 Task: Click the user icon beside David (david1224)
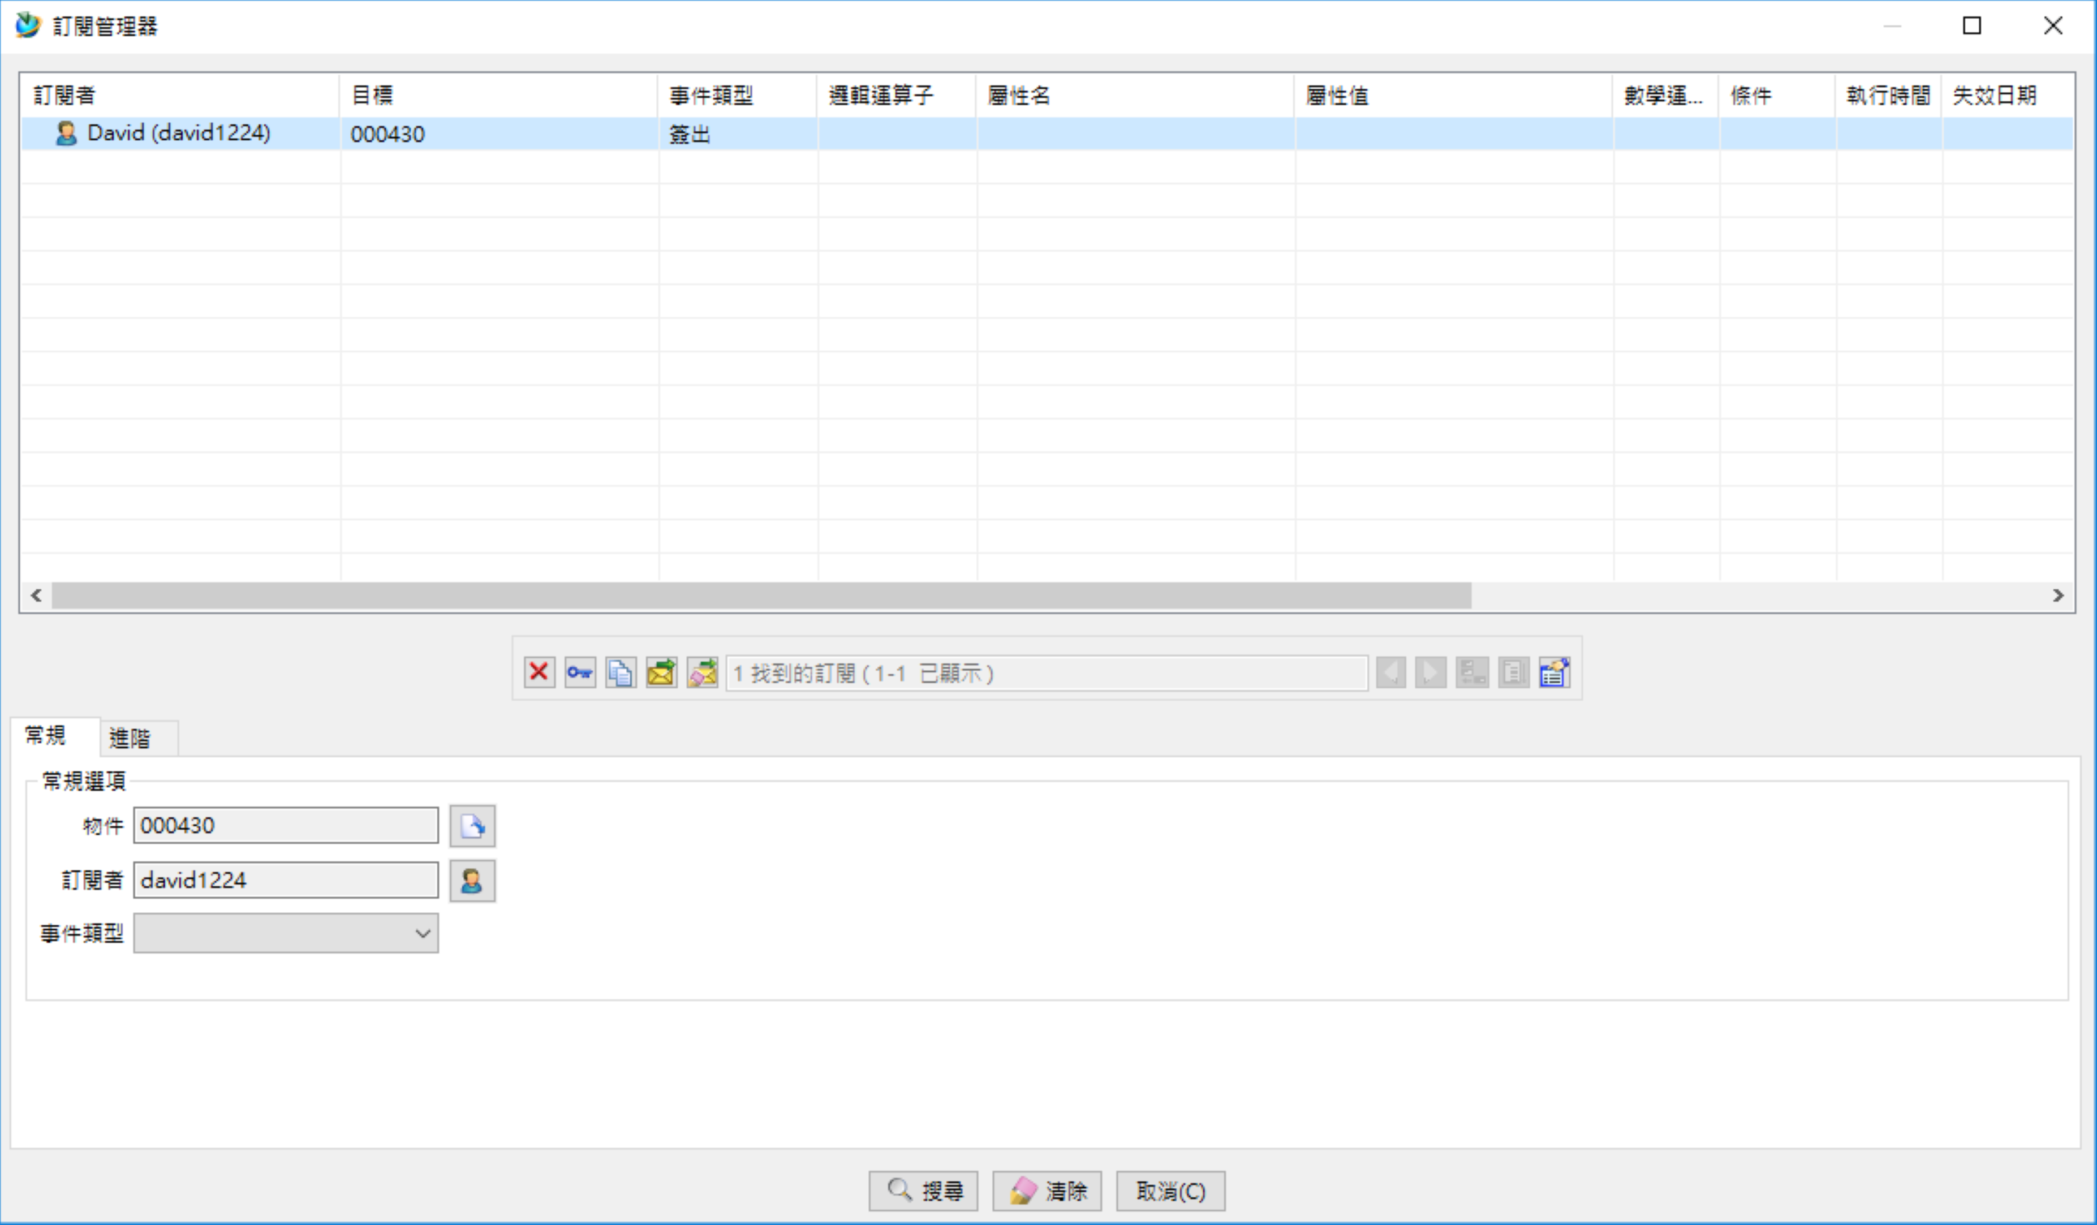pyautogui.click(x=66, y=133)
